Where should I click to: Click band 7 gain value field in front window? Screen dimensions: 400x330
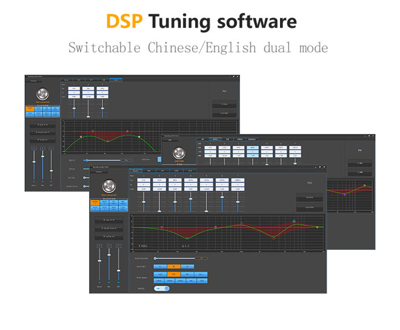(x=238, y=189)
